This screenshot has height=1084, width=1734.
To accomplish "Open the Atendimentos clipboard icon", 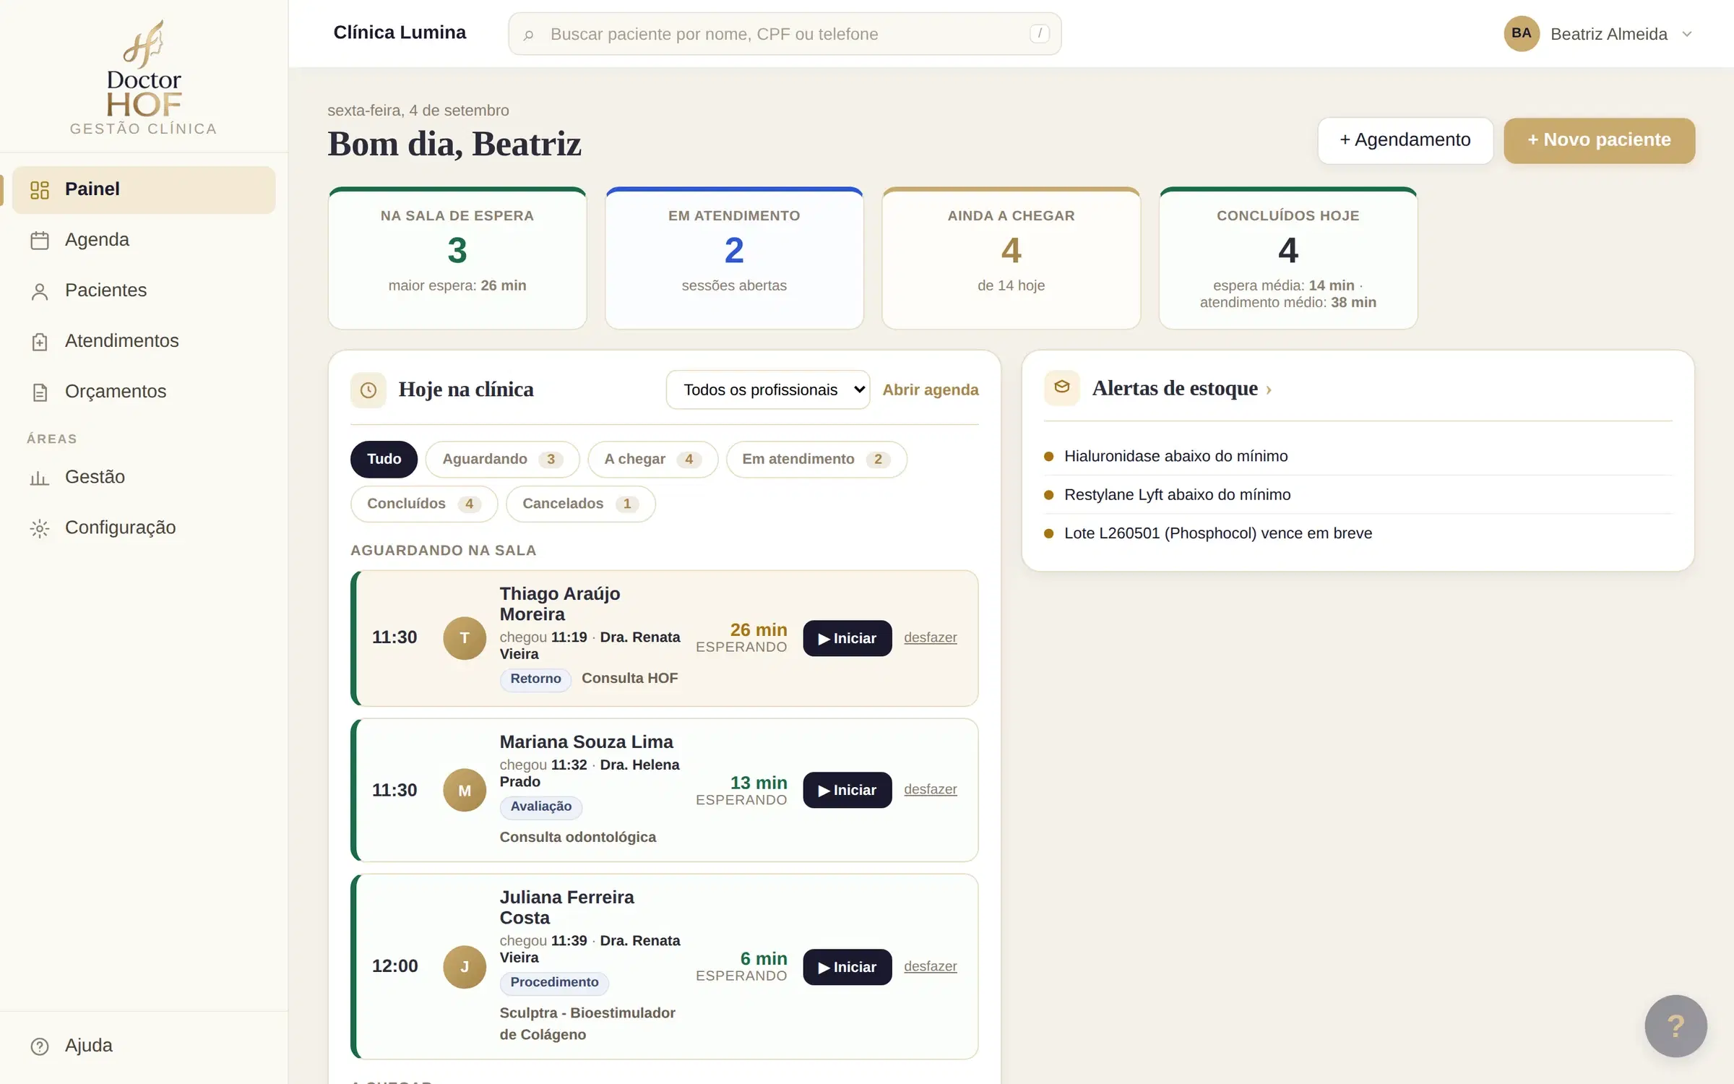I will (40, 342).
